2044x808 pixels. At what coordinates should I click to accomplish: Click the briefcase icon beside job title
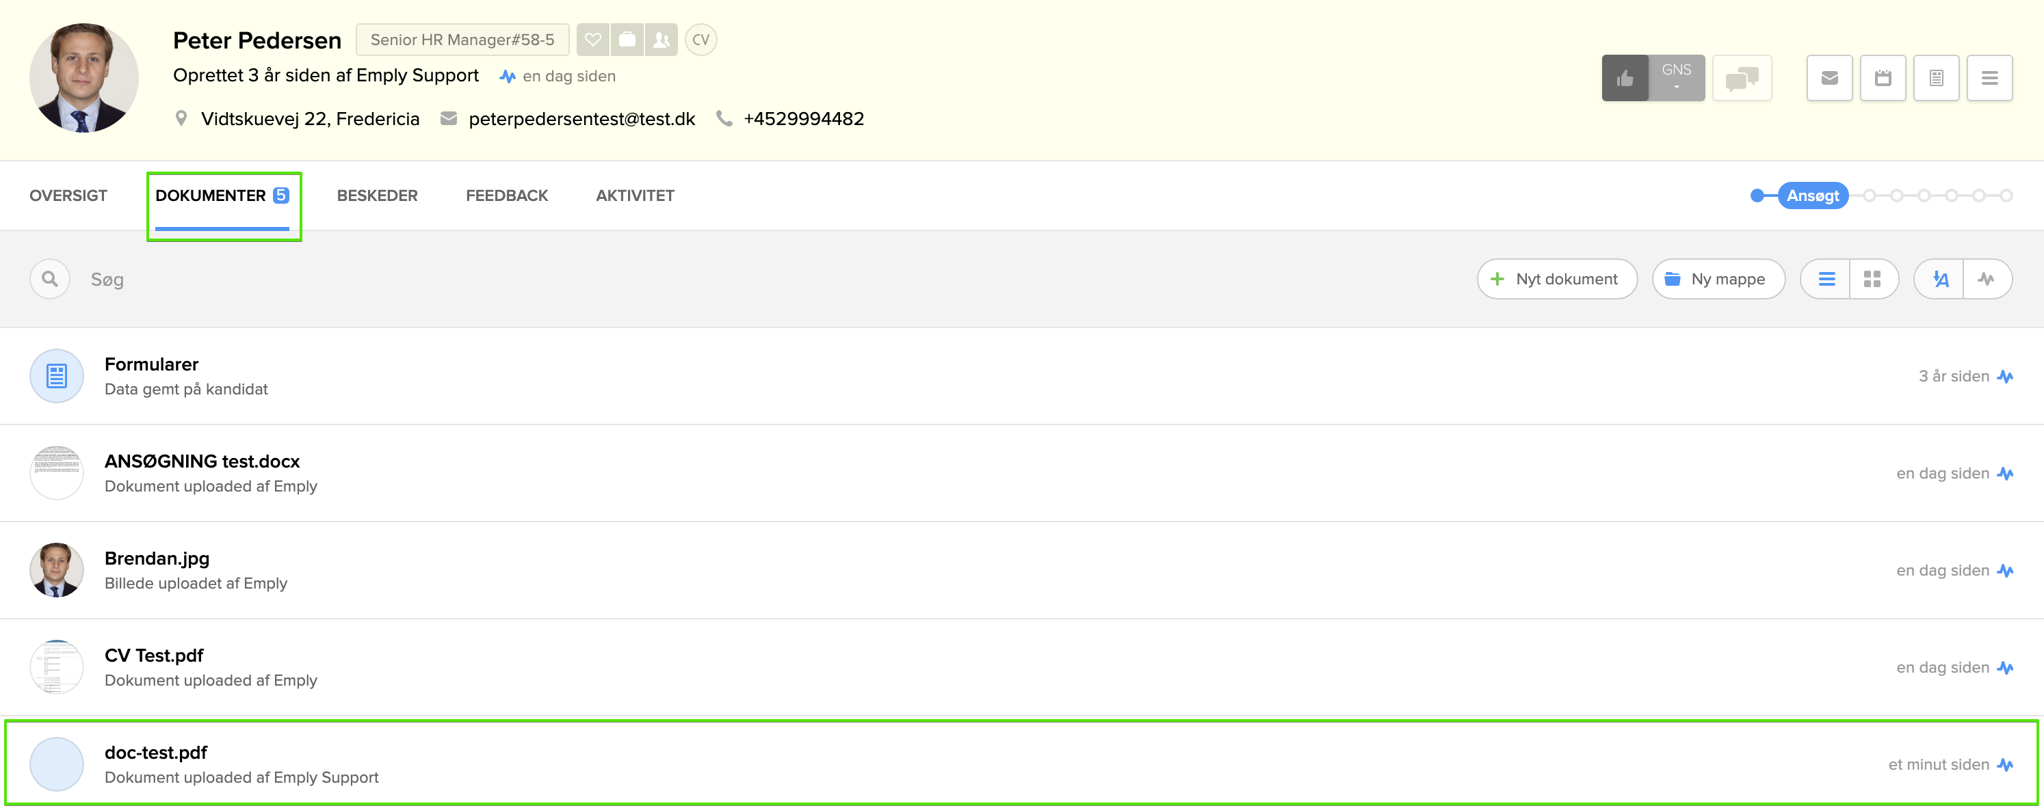click(627, 40)
